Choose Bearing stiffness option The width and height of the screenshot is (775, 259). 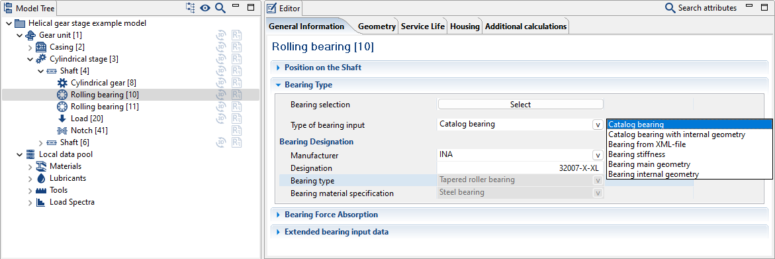(x=690, y=154)
